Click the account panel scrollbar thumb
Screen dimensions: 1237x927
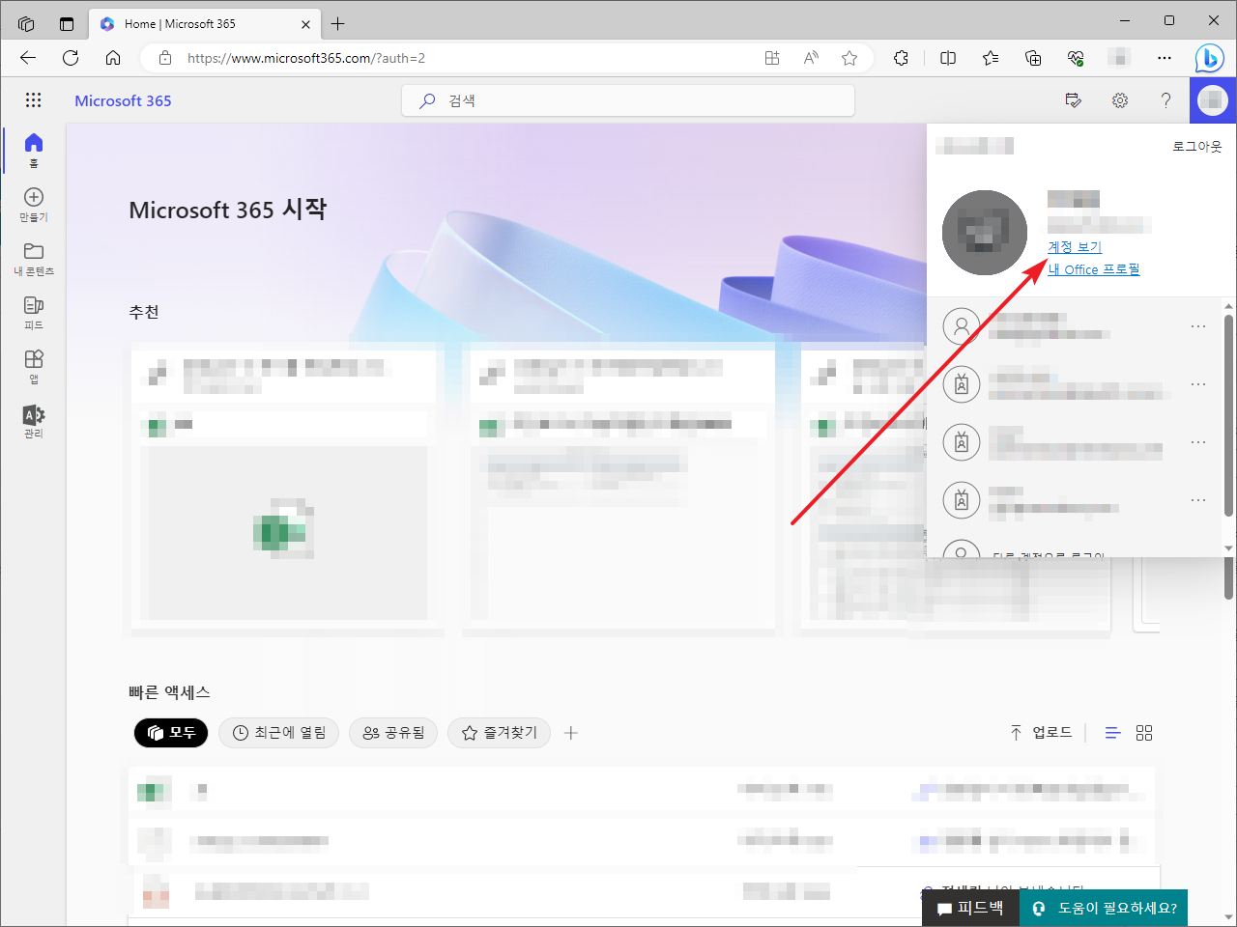[x=1229, y=415]
